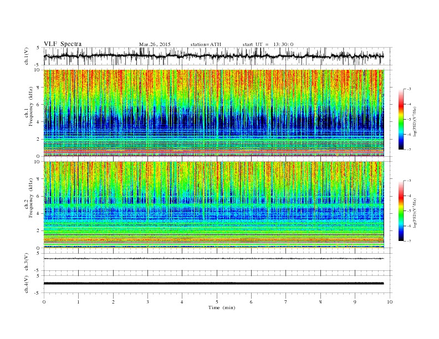
Task: Click the 'VLF Spectra' title text
Action: coord(63,44)
